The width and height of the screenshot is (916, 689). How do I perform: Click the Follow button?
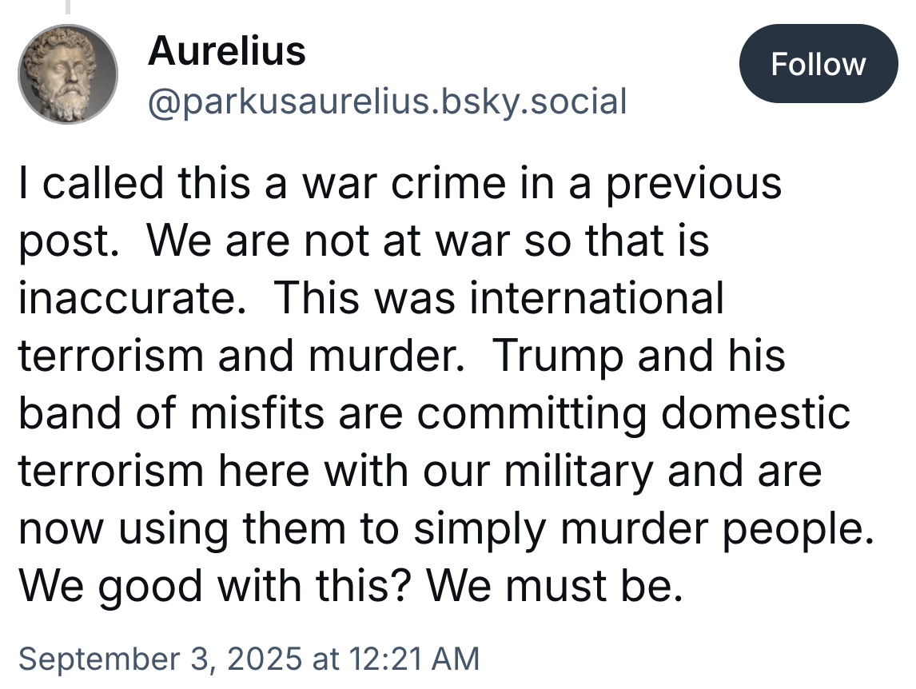[x=818, y=64]
